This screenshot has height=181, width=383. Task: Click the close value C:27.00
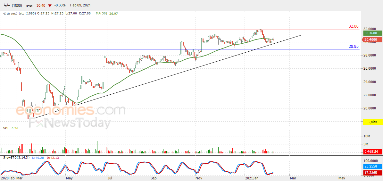coord(85,14)
